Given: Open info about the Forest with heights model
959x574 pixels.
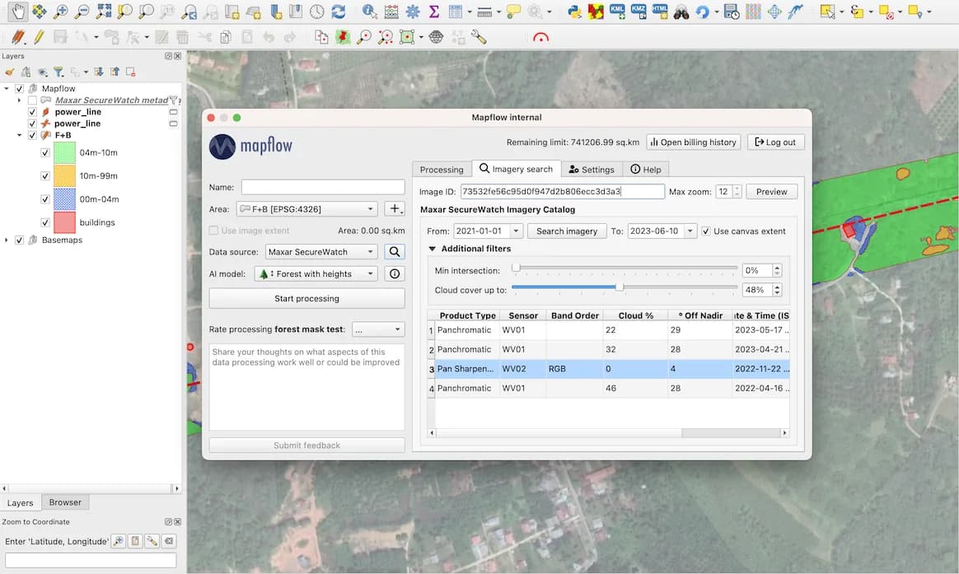Looking at the screenshot, I should point(395,273).
